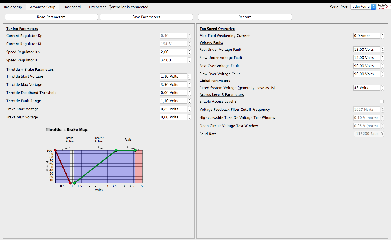Open the Baud Rate dropdown

(x=368, y=134)
